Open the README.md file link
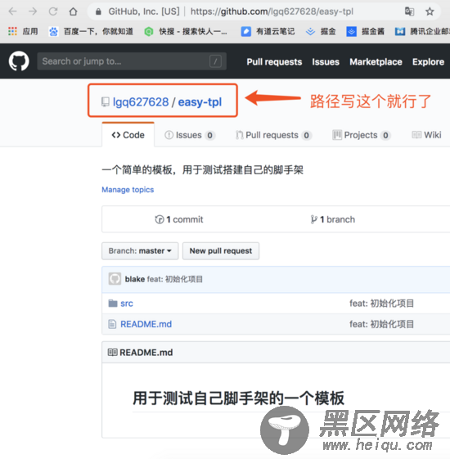 click(146, 324)
